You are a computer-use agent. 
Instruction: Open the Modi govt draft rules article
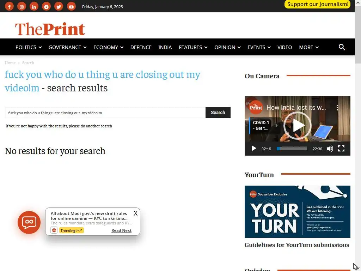(89, 216)
